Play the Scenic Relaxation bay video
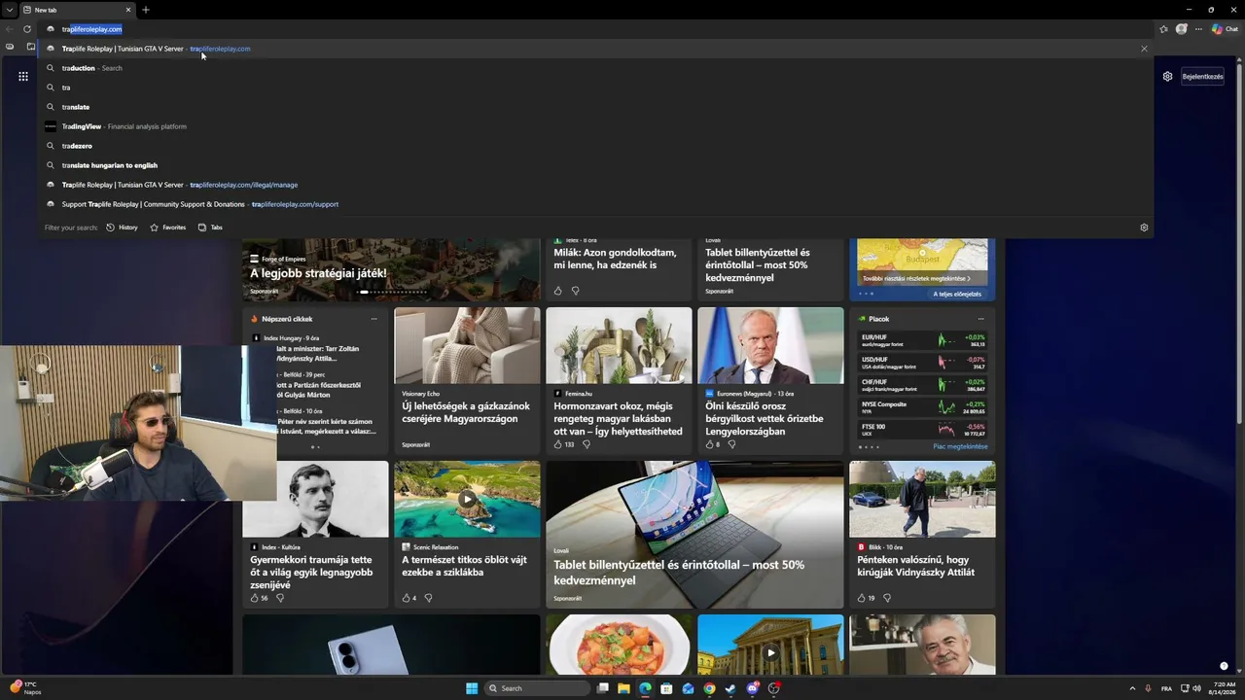The height and width of the screenshot is (700, 1245). tap(467, 499)
